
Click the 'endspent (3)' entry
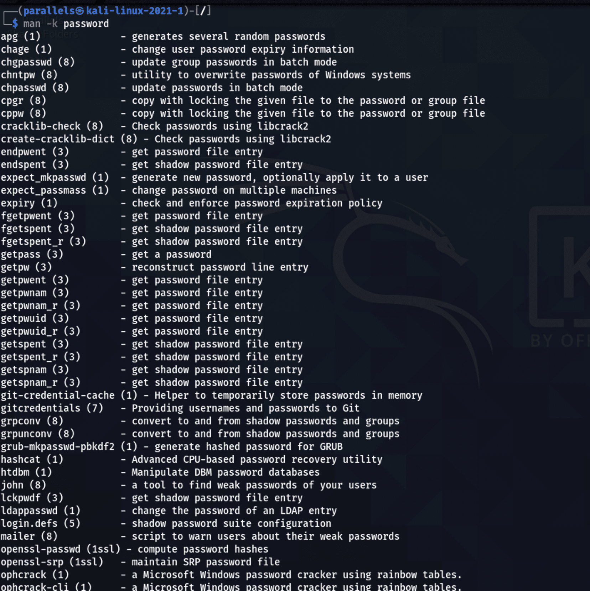[35, 165]
